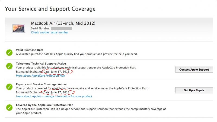Image resolution: width=217 pixels, height=122 pixels.
Task: Select the Valid Purchase Date heading
Action: pyautogui.click(x=30, y=50)
